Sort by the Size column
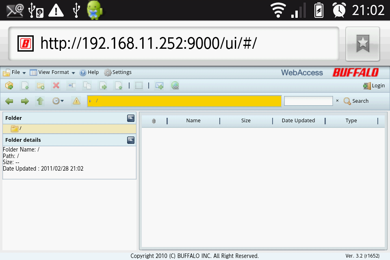390x260 pixels. [x=246, y=121]
